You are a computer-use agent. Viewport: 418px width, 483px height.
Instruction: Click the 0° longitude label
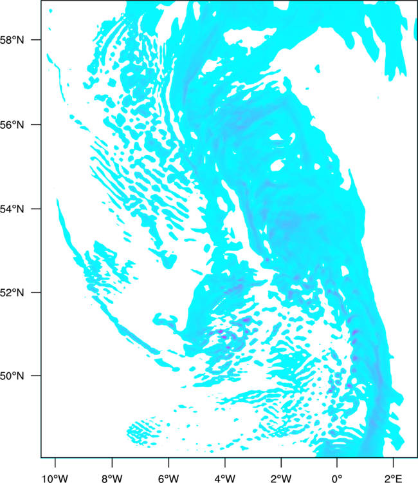tap(337, 478)
